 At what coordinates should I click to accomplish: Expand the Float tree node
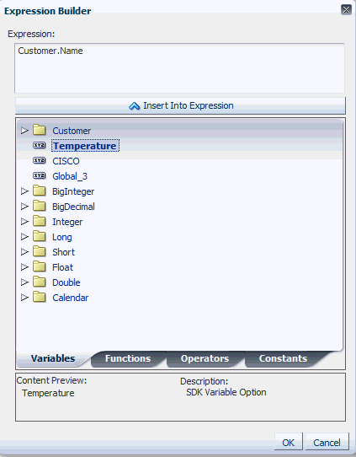[x=24, y=267]
